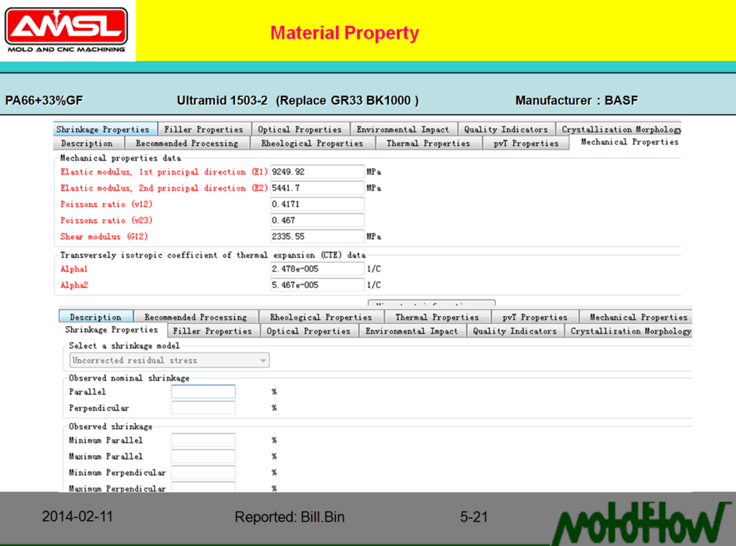Click the Alpha1 CTE value field
Viewport: 736px width, 546px height.
[x=317, y=269]
